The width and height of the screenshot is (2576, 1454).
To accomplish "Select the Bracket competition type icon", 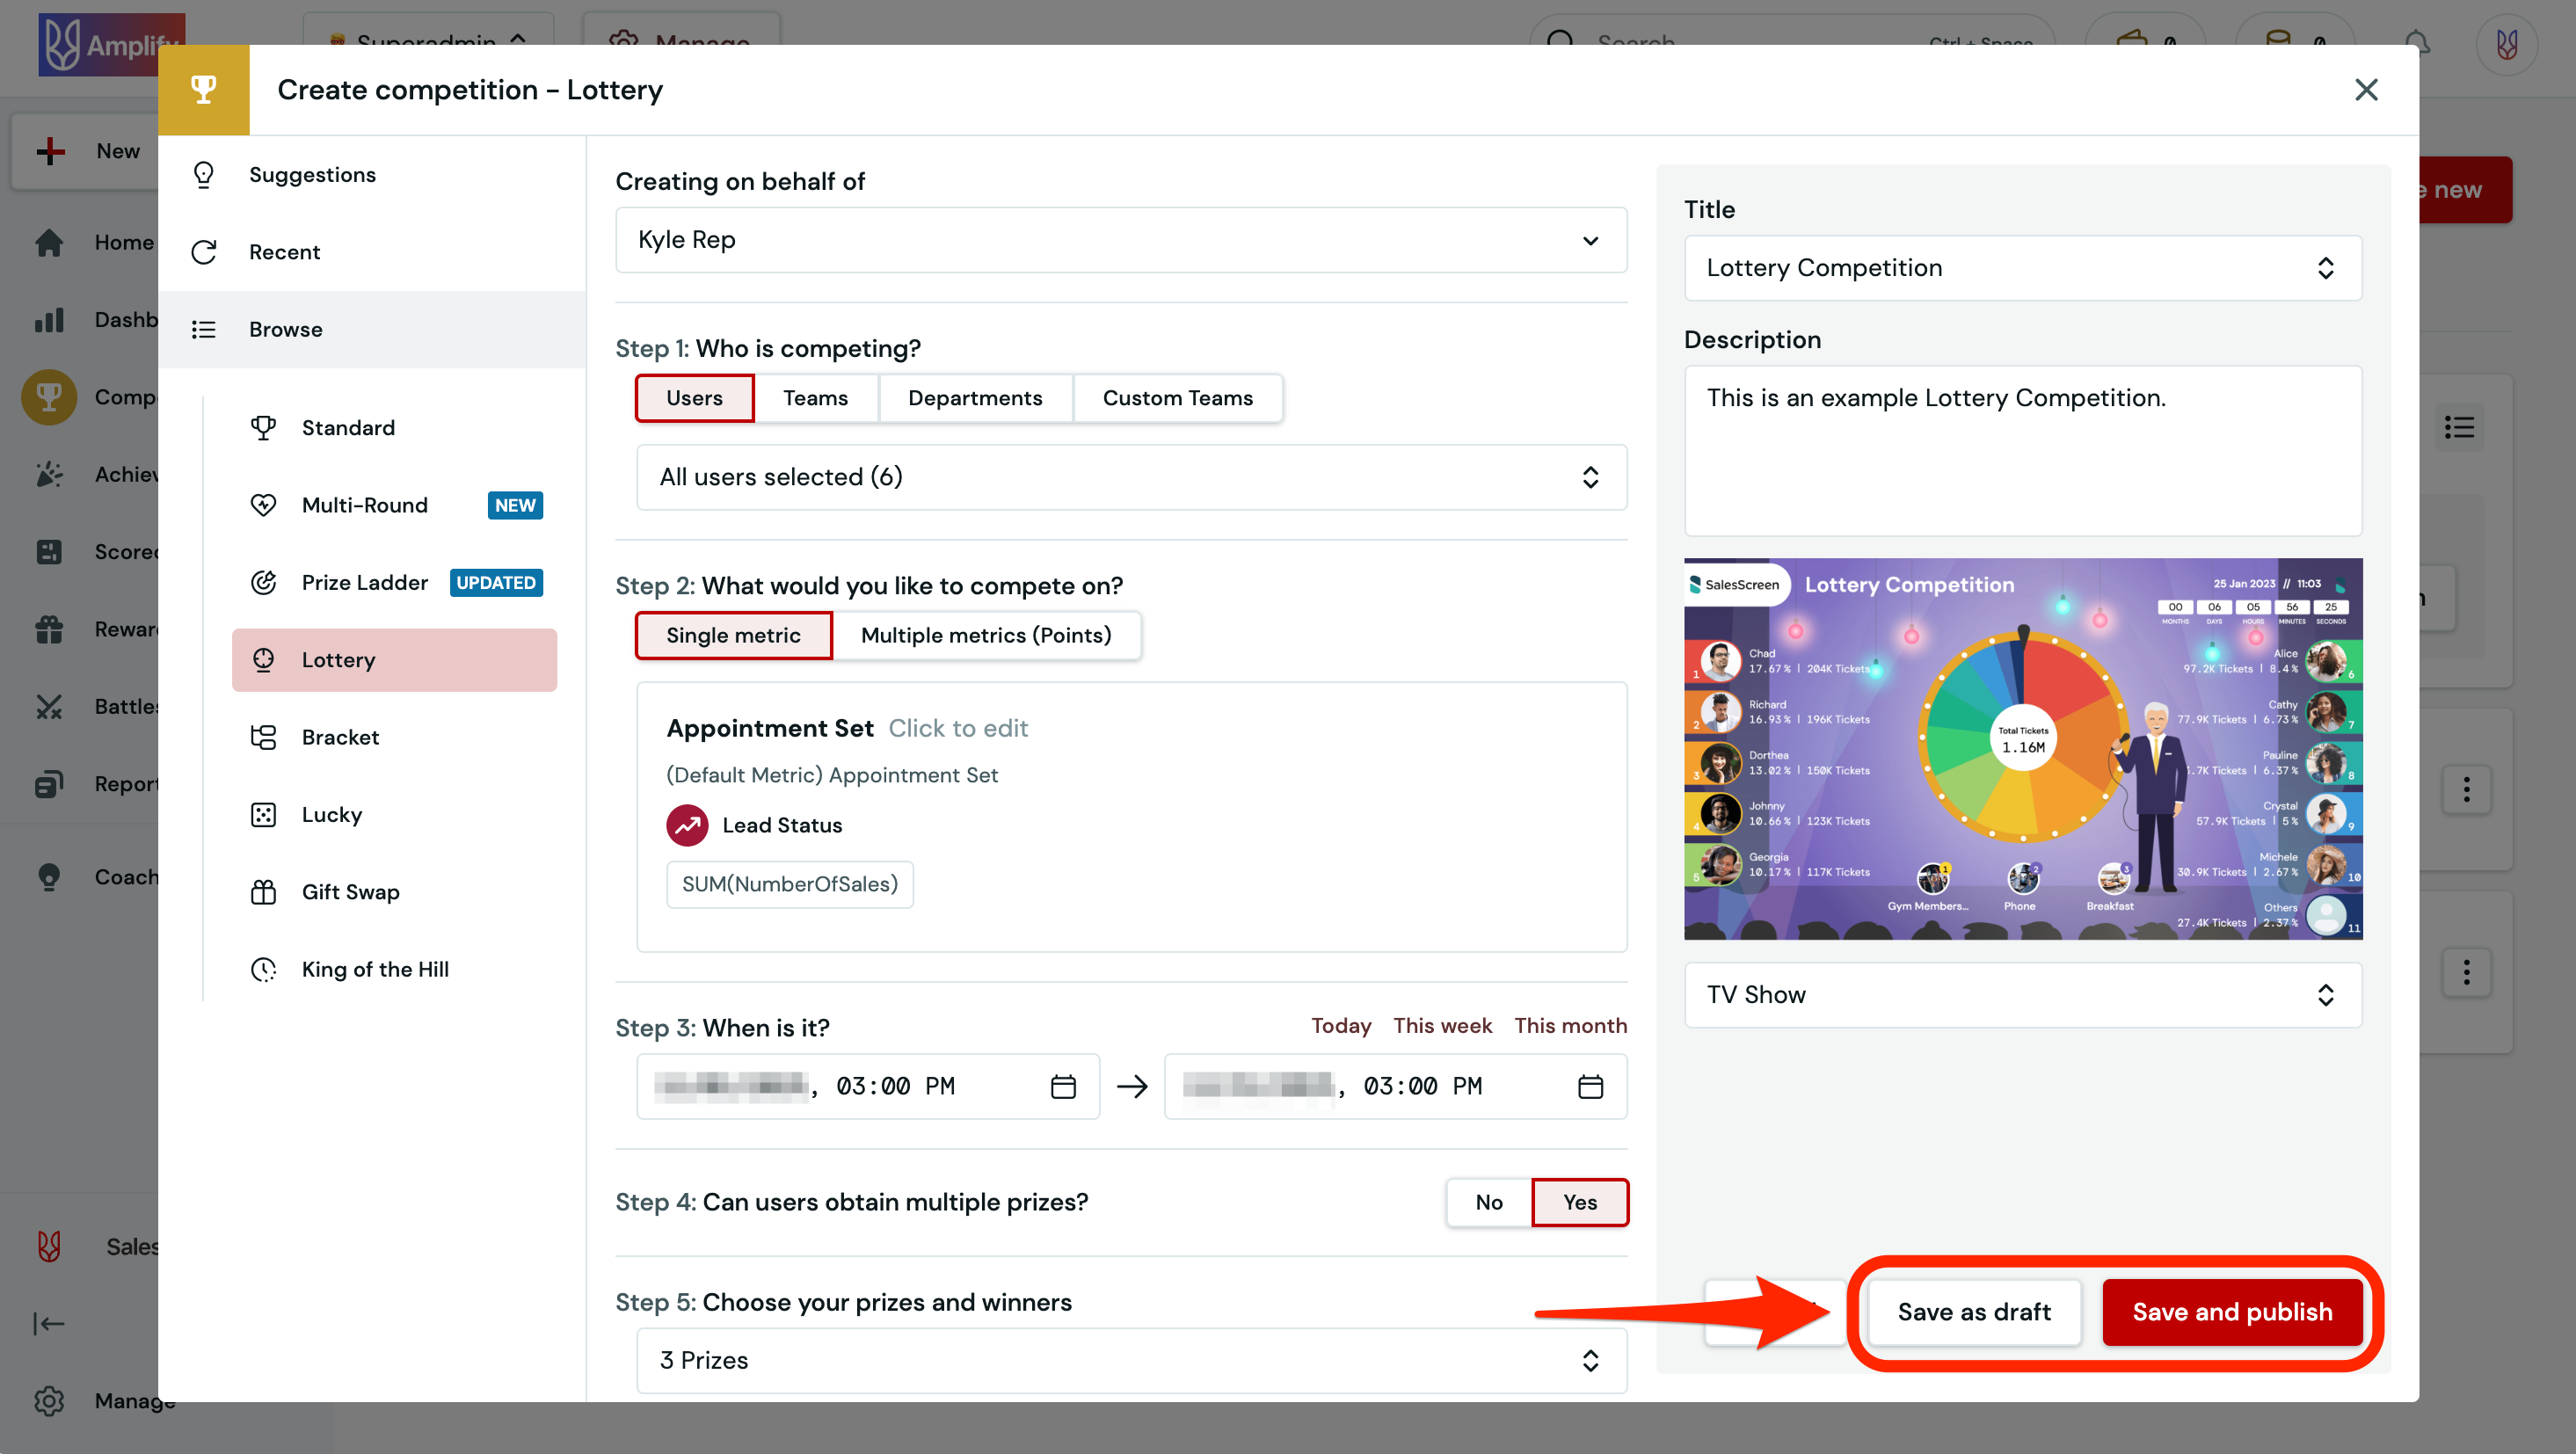I will [x=263, y=737].
